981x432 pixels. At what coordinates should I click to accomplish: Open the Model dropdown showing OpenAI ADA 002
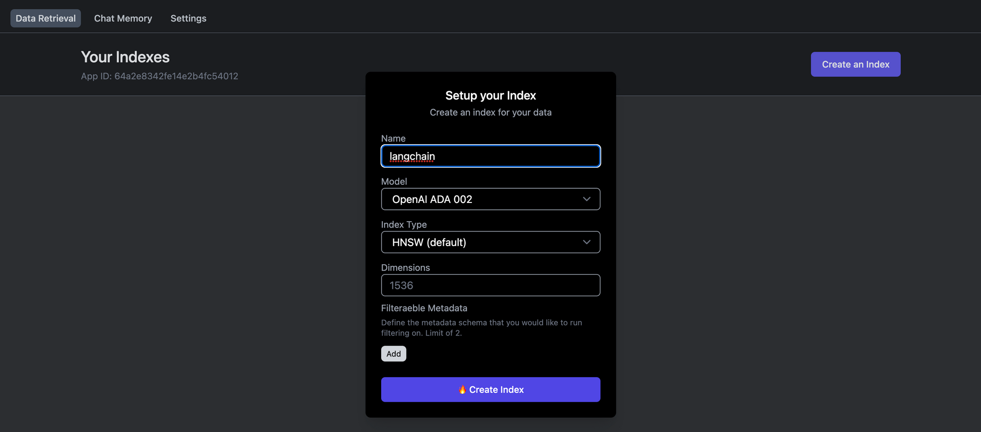point(490,199)
